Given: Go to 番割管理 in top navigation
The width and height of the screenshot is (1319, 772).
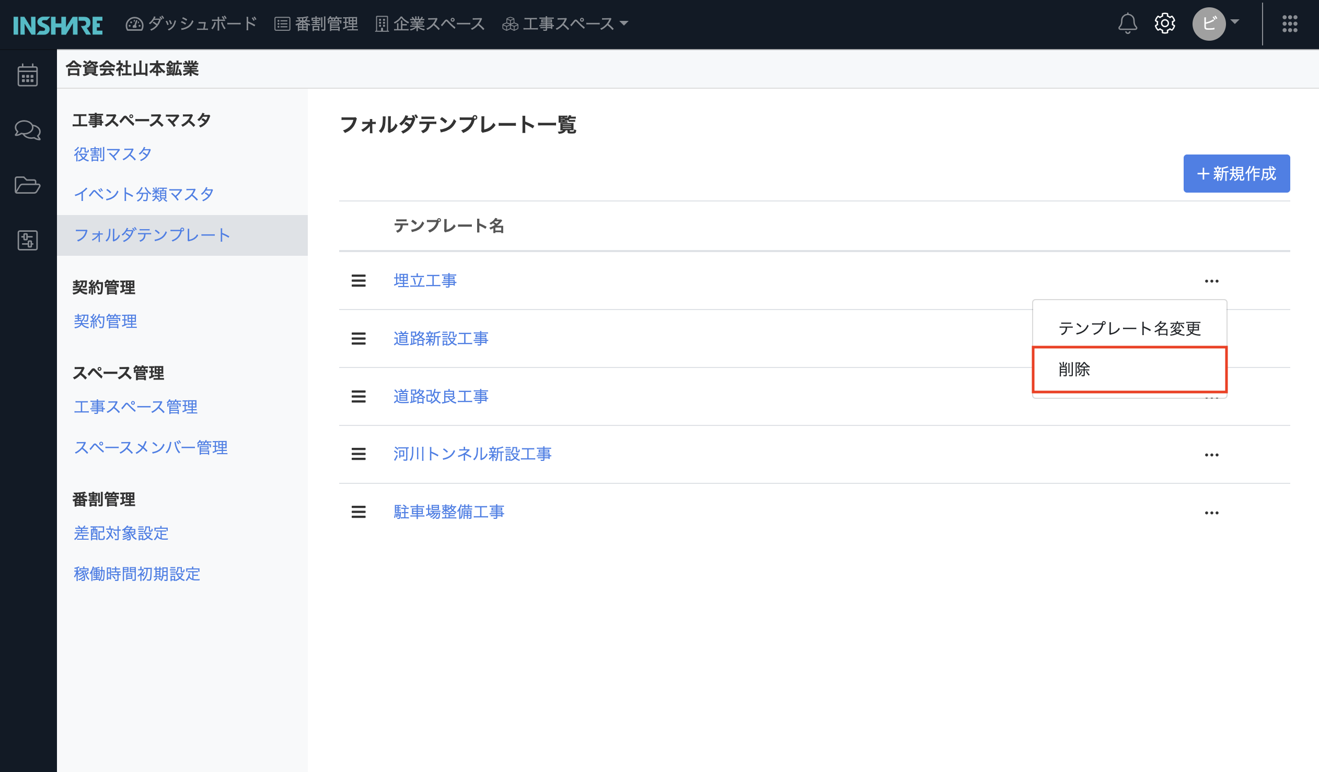Looking at the screenshot, I should (x=317, y=23).
